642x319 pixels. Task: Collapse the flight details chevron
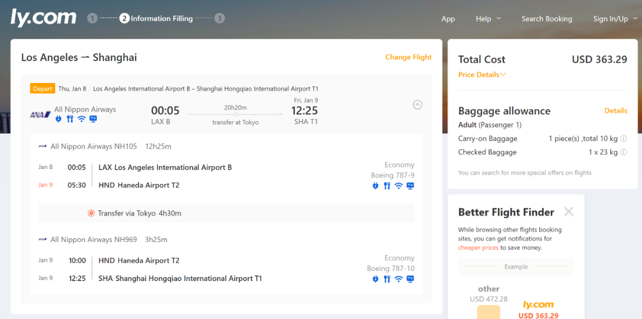(417, 105)
